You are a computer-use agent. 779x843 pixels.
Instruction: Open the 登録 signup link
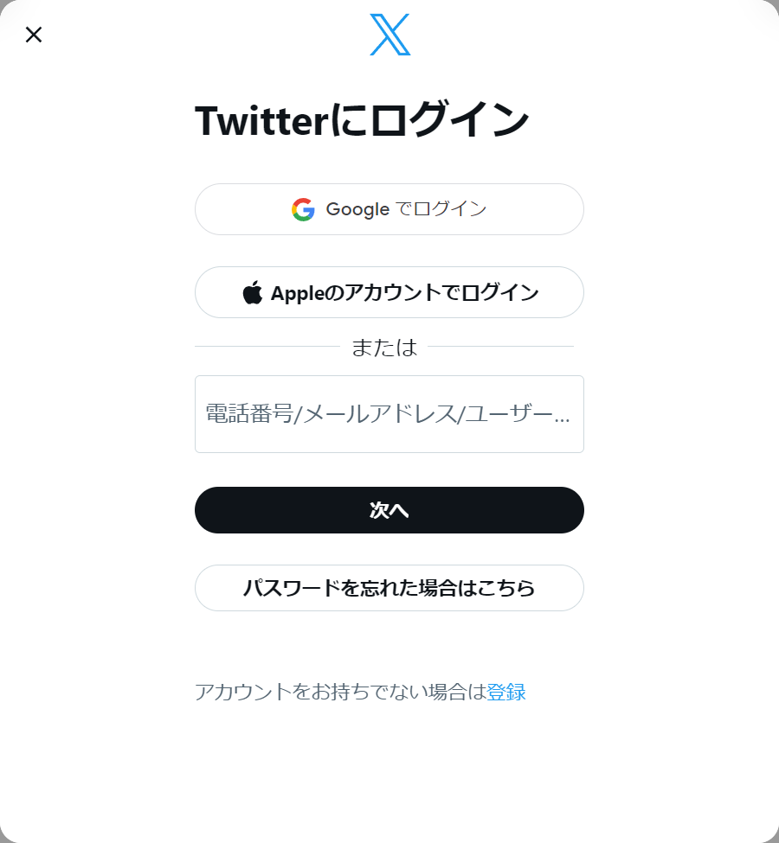[x=507, y=692]
